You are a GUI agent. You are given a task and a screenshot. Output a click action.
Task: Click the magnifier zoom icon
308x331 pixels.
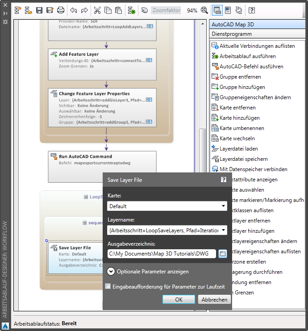coord(204,10)
